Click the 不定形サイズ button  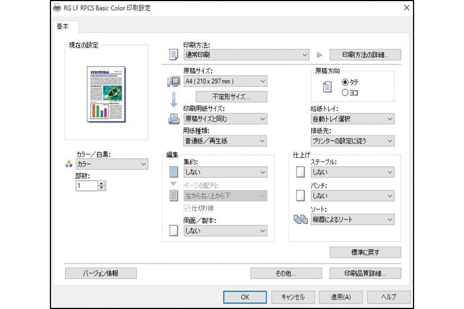(x=231, y=97)
